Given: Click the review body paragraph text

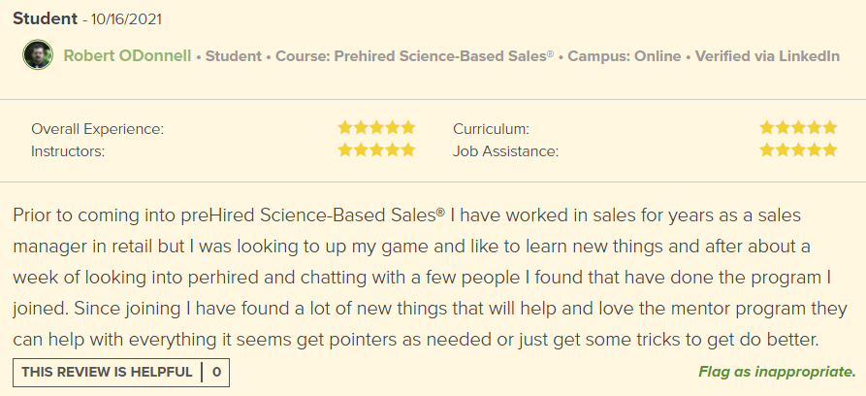Looking at the screenshot, I should click(427, 277).
